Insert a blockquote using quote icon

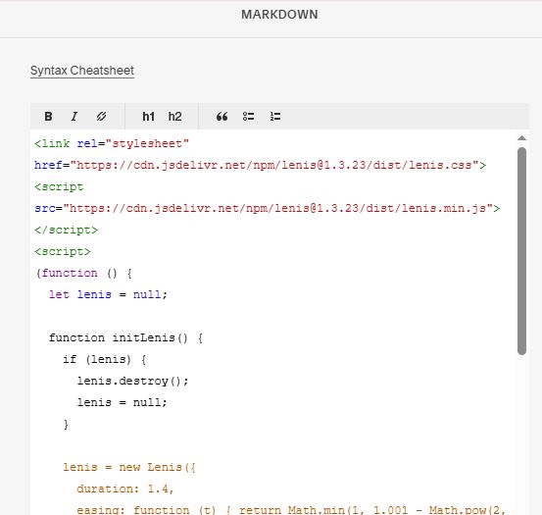click(222, 116)
